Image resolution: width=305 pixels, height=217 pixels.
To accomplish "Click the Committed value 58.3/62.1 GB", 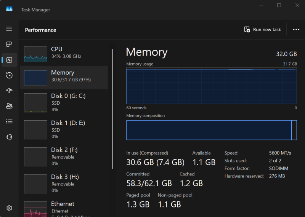I will pyautogui.click(x=149, y=183).
